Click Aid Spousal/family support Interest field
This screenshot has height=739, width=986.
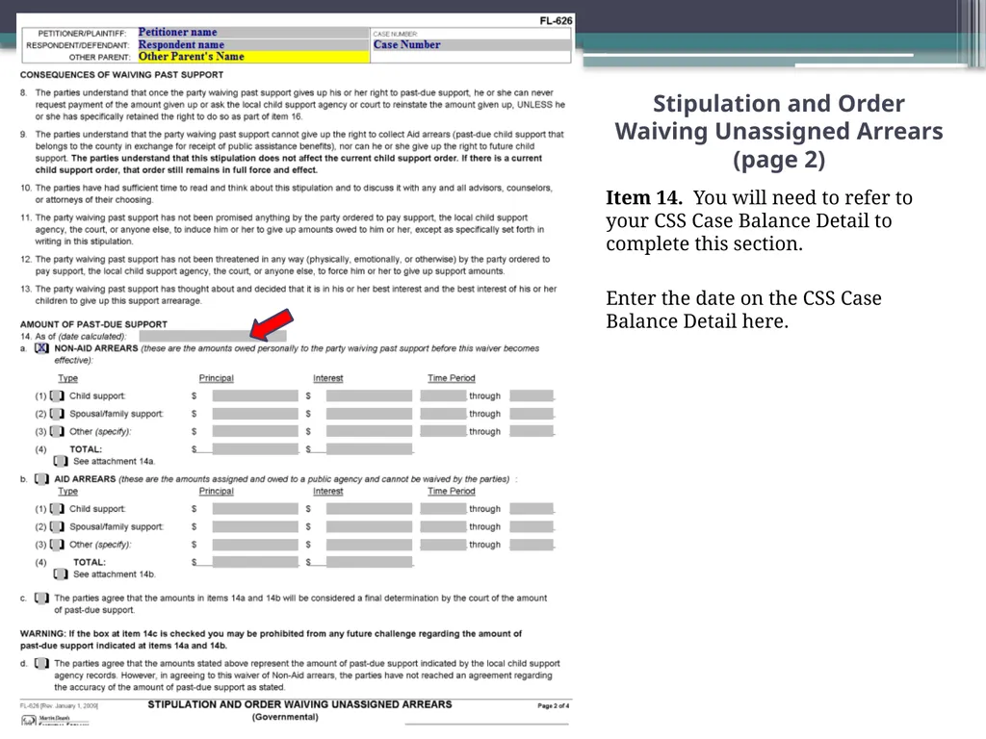coord(369,527)
